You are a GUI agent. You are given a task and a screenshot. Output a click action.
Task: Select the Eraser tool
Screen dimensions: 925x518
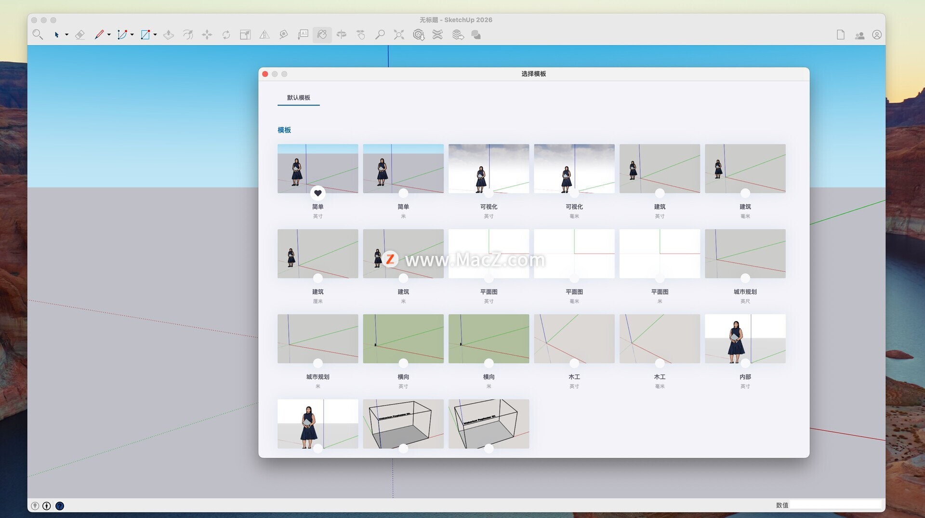(80, 35)
